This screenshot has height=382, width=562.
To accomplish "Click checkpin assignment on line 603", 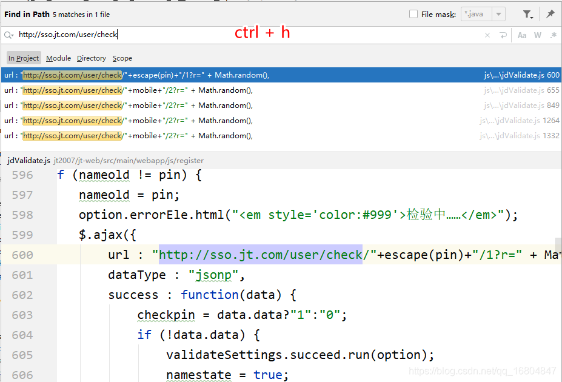I will click(242, 315).
